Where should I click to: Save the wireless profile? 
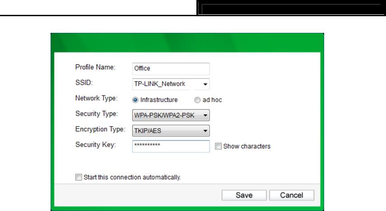pyautogui.click(x=244, y=195)
